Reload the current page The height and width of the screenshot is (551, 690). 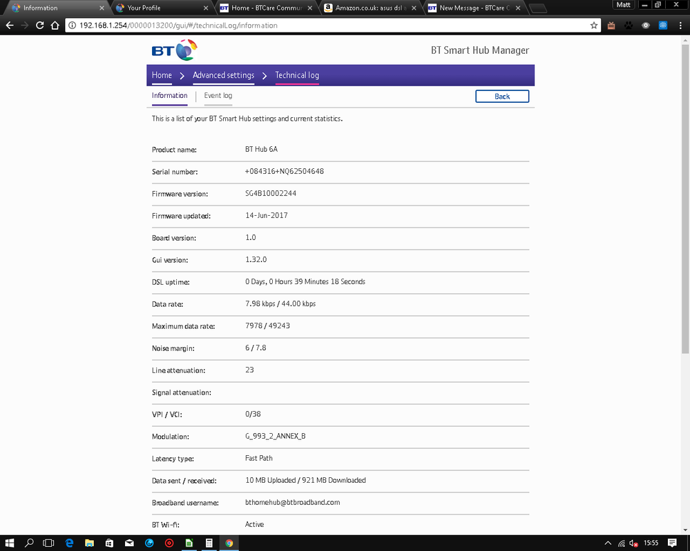(x=39, y=26)
